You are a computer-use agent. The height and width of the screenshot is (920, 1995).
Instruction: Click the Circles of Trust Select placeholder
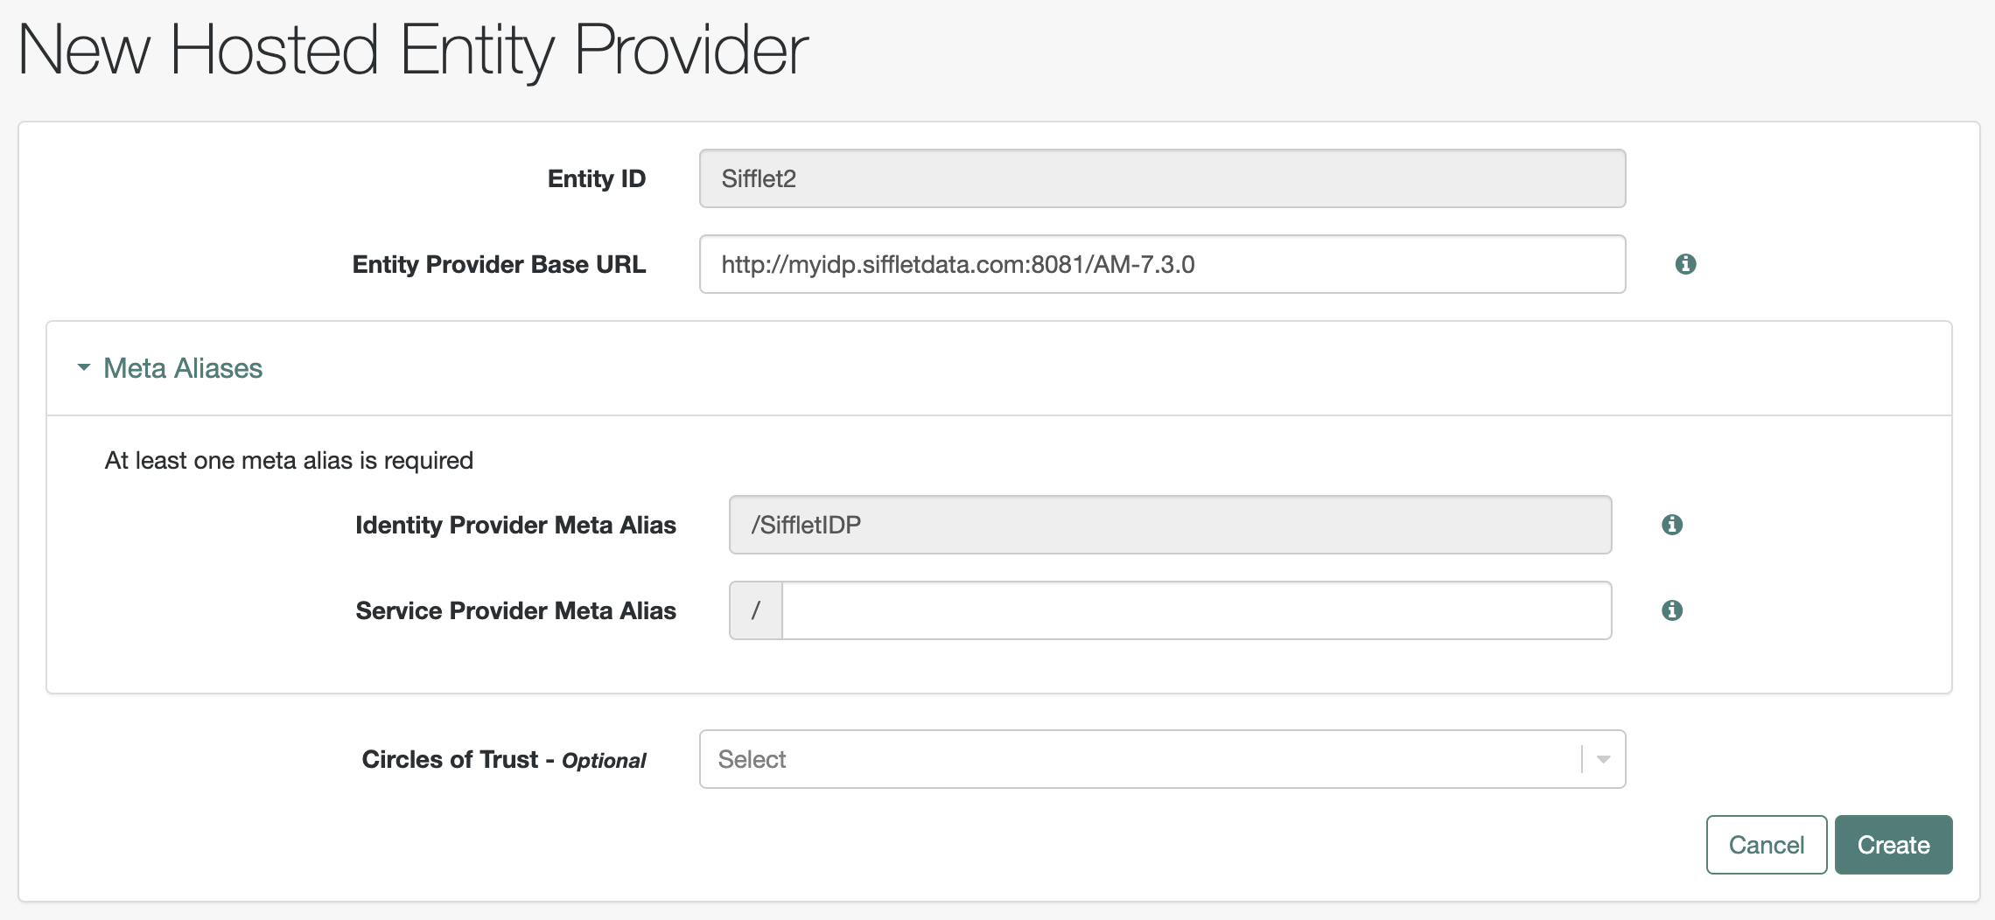(x=752, y=759)
